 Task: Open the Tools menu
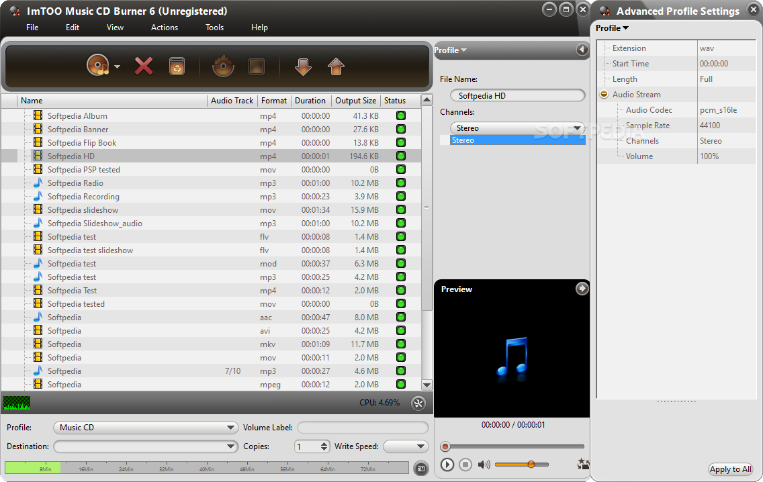coord(215,28)
